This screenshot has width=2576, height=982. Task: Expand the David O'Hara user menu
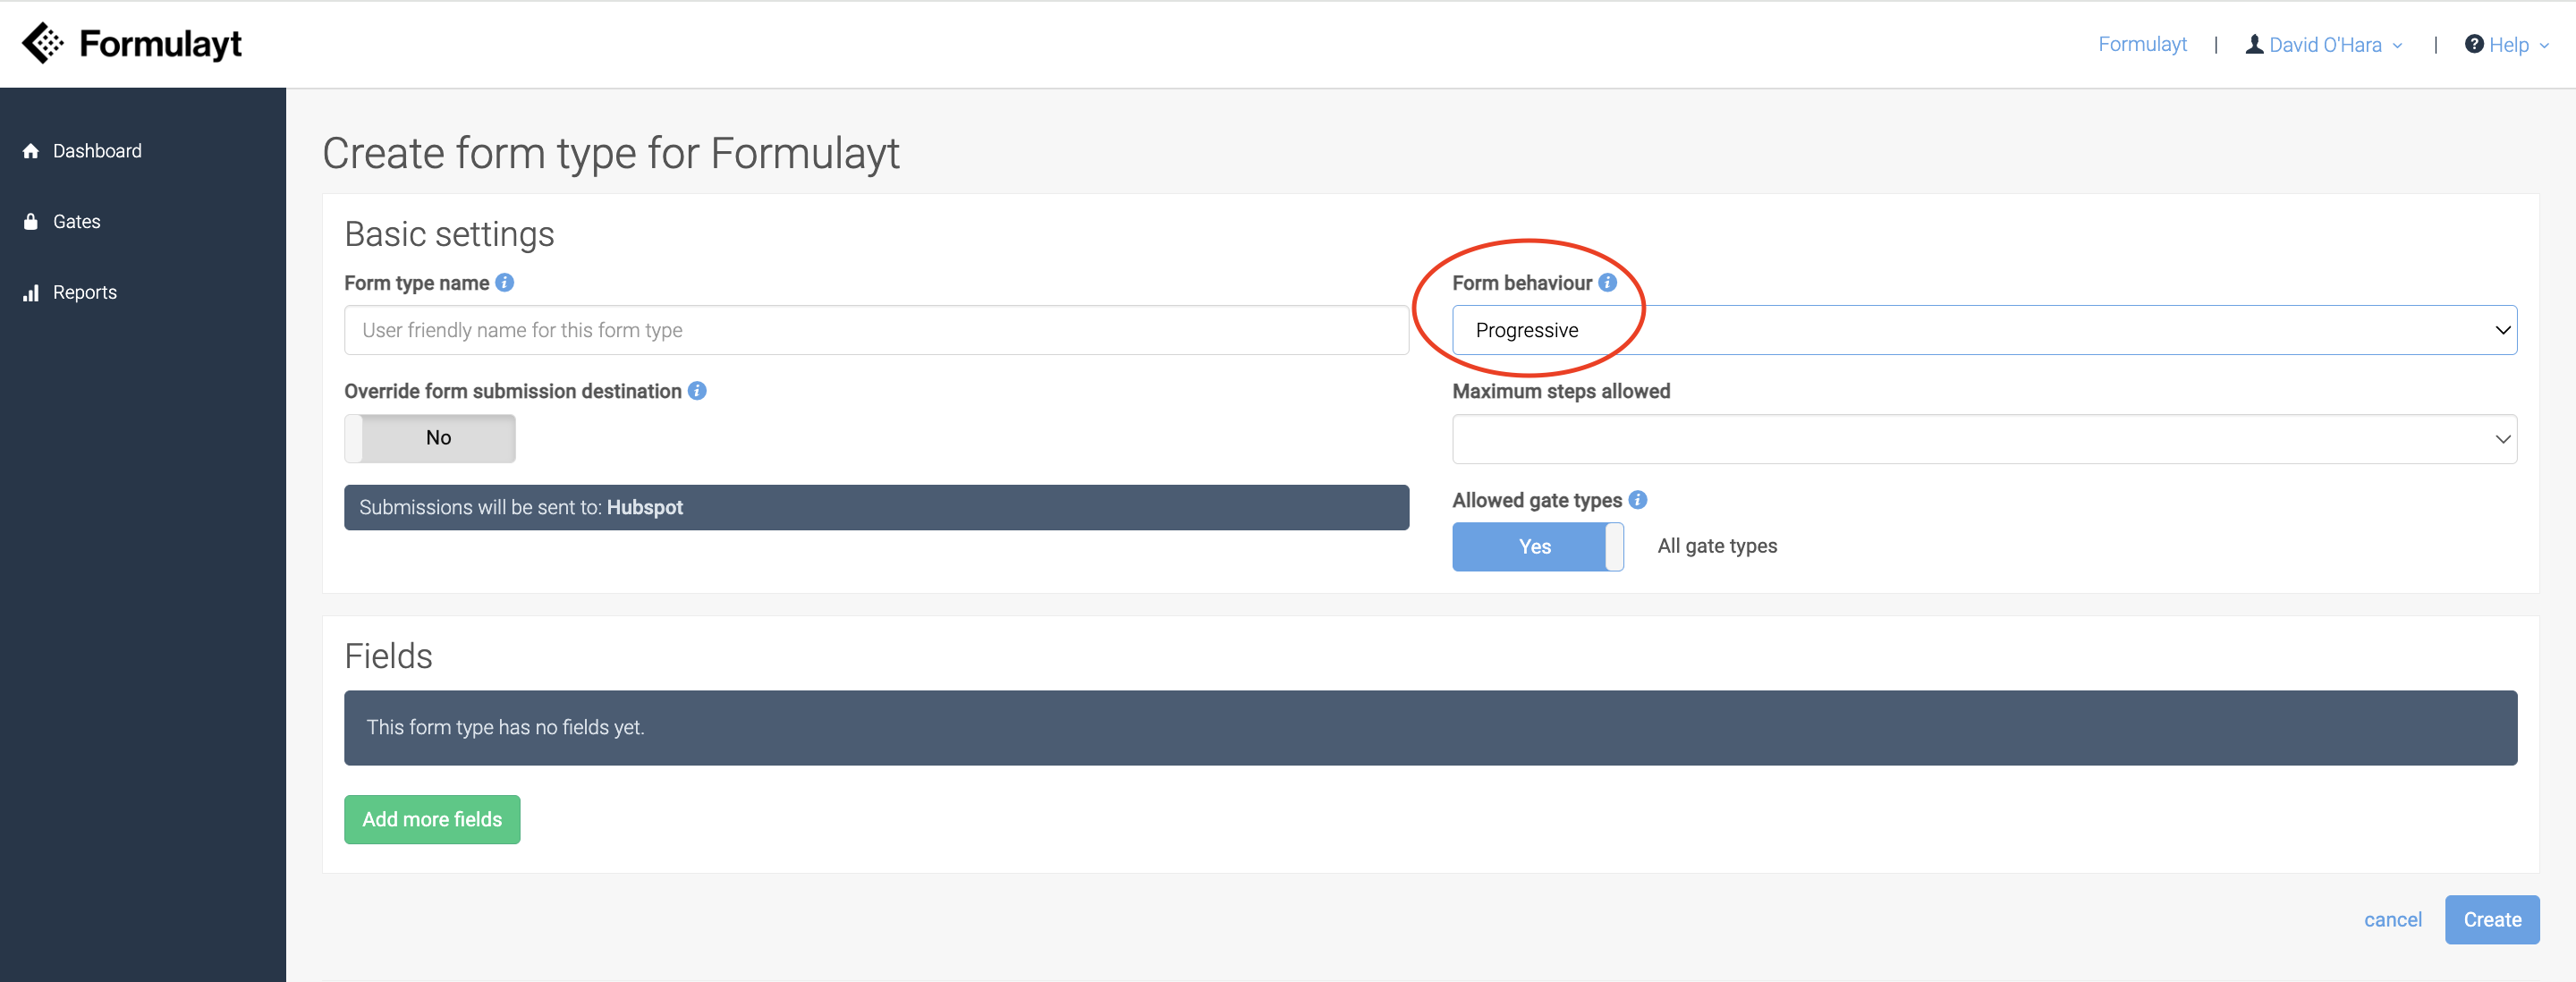tap(2324, 45)
